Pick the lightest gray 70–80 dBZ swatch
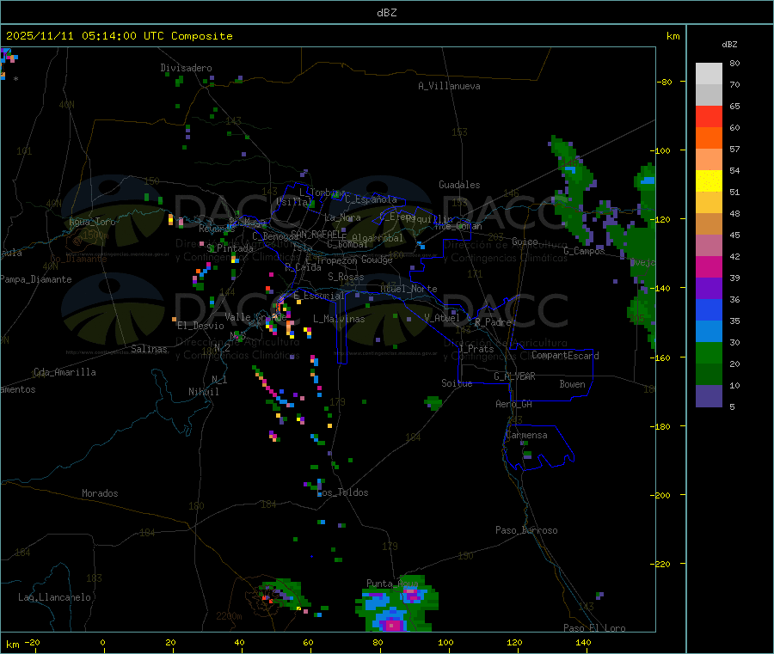The image size is (774, 654). click(x=709, y=74)
